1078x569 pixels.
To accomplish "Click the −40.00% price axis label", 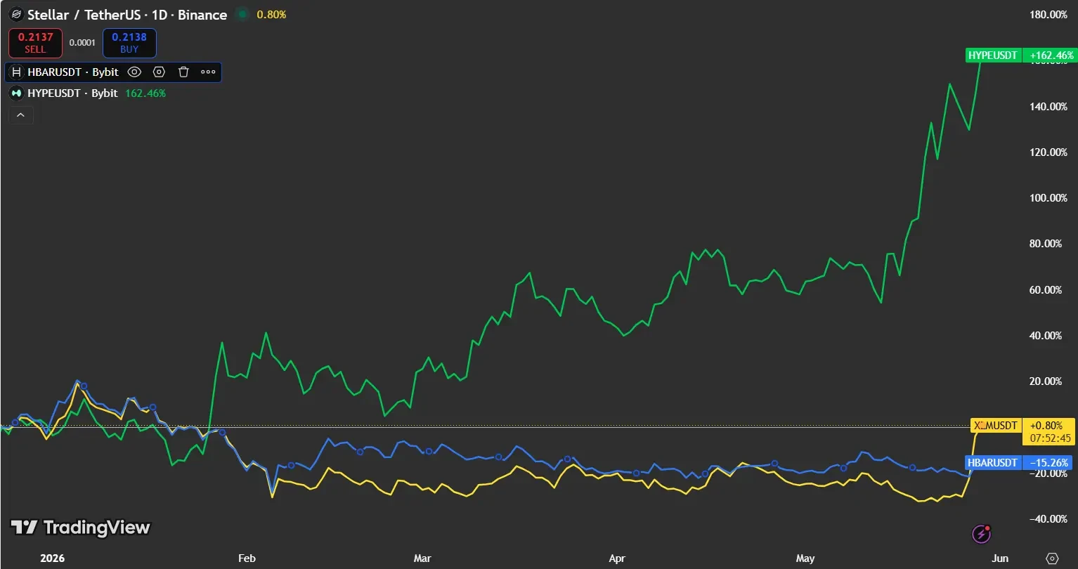I will (1048, 518).
